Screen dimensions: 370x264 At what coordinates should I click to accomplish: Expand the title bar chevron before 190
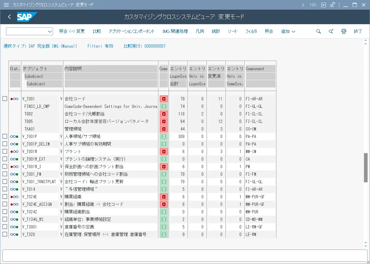click(303, 5)
